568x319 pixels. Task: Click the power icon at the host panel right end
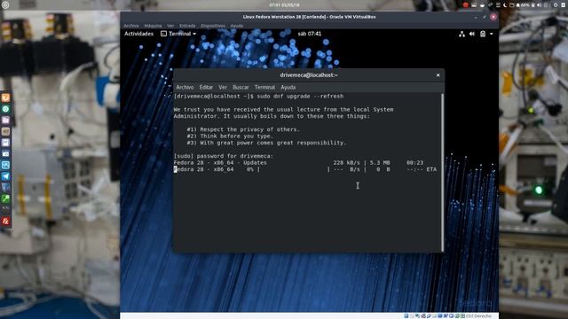(564, 5)
